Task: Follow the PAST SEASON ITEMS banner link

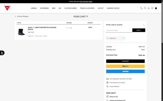Action: click(x=86, y=2)
